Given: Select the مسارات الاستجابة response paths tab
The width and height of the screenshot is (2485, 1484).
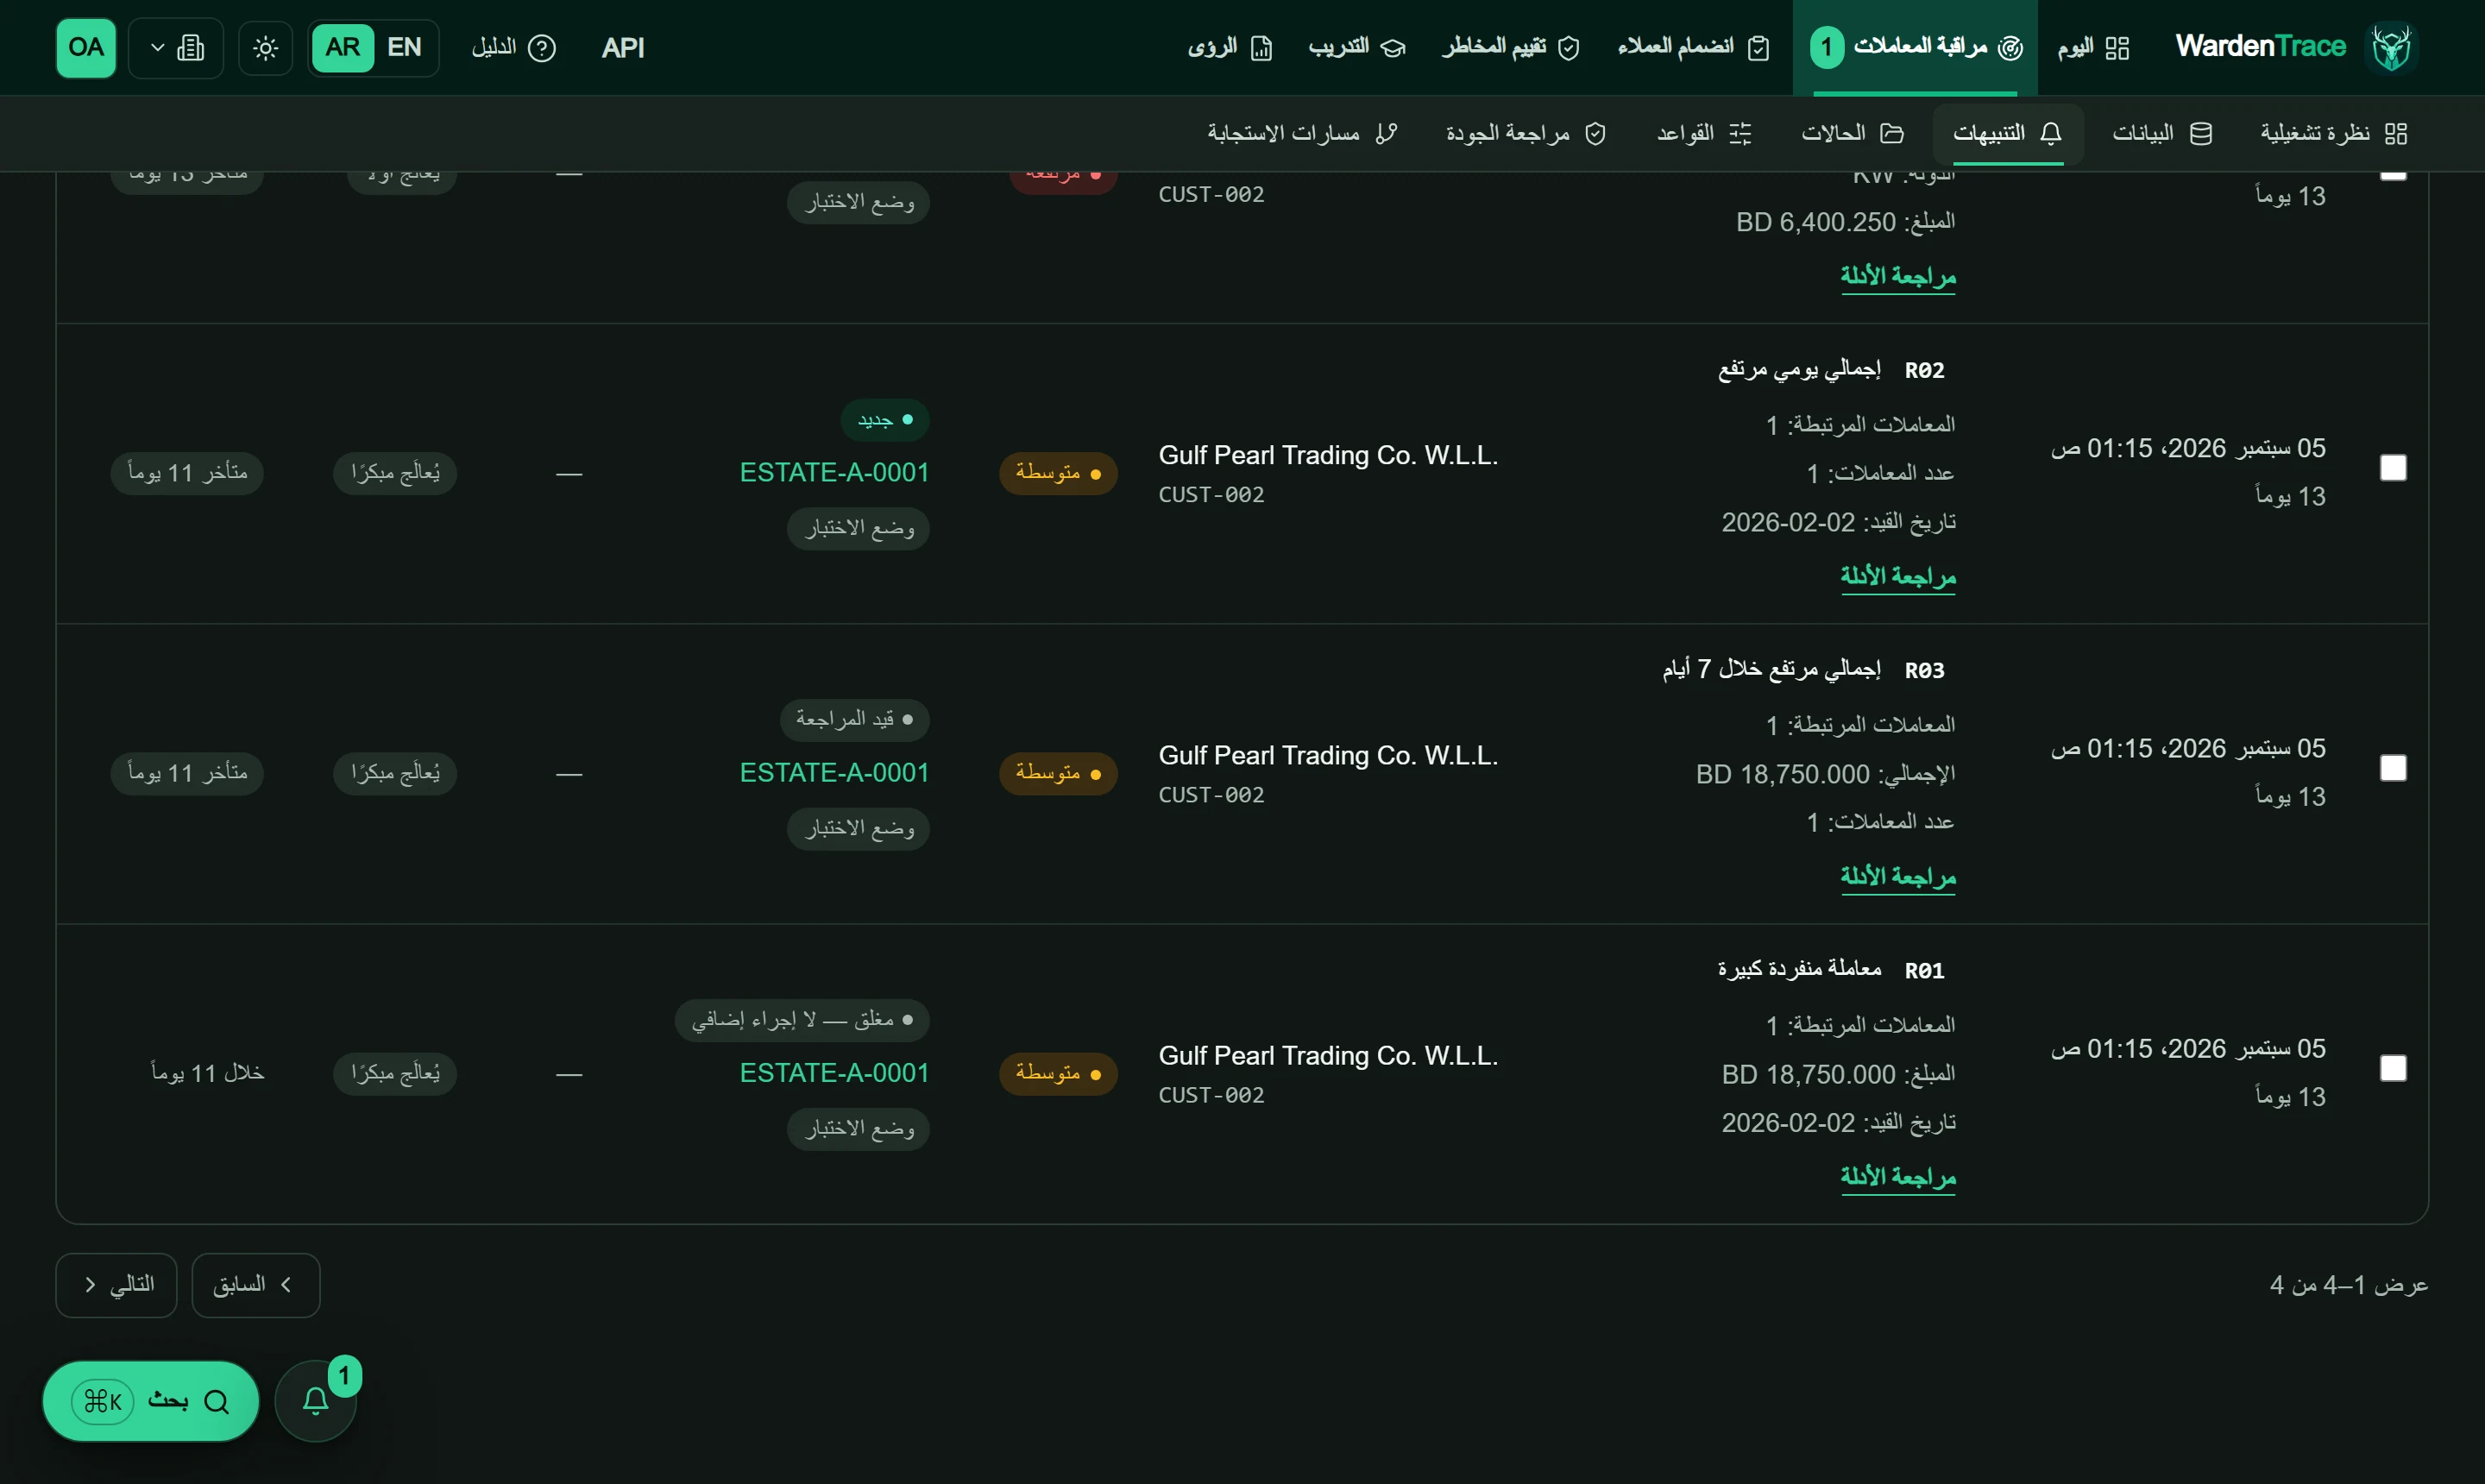Looking at the screenshot, I should [x=1302, y=133].
